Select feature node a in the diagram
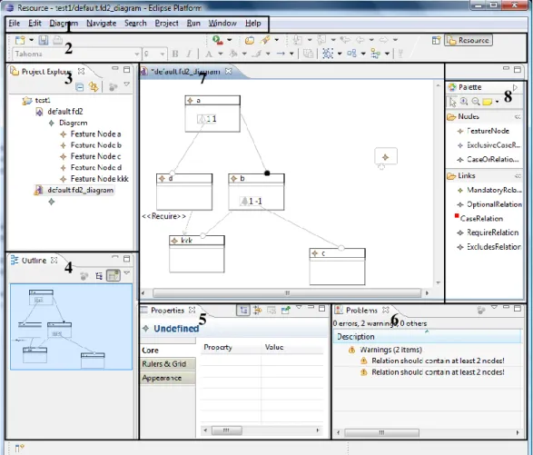 click(212, 114)
